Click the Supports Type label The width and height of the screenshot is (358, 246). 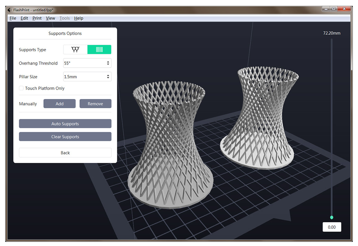32,50
